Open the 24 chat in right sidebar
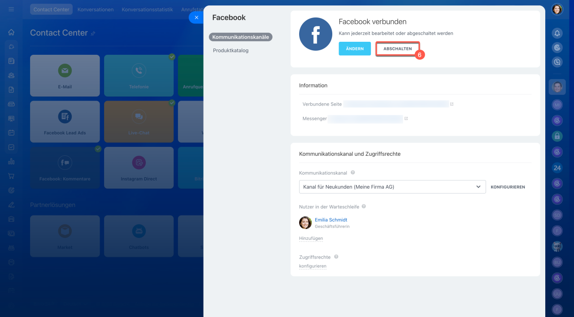The width and height of the screenshot is (574, 317). coord(557,168)
